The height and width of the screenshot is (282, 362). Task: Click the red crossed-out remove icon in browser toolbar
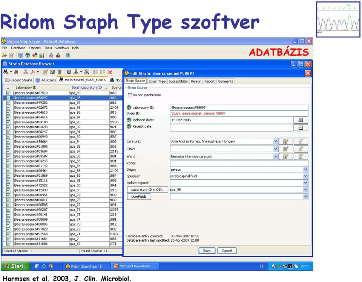[x=110, y=72]
